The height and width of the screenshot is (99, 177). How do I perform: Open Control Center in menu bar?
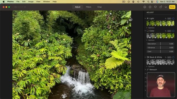click(x=152, y=2)
